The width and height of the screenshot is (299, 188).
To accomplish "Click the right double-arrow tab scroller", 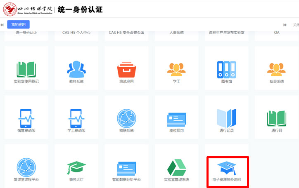I will click(x=284, y=25).
